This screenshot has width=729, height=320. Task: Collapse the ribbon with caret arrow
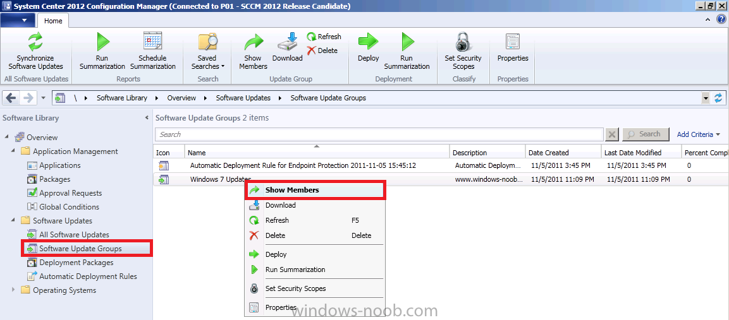coord(708,20)
